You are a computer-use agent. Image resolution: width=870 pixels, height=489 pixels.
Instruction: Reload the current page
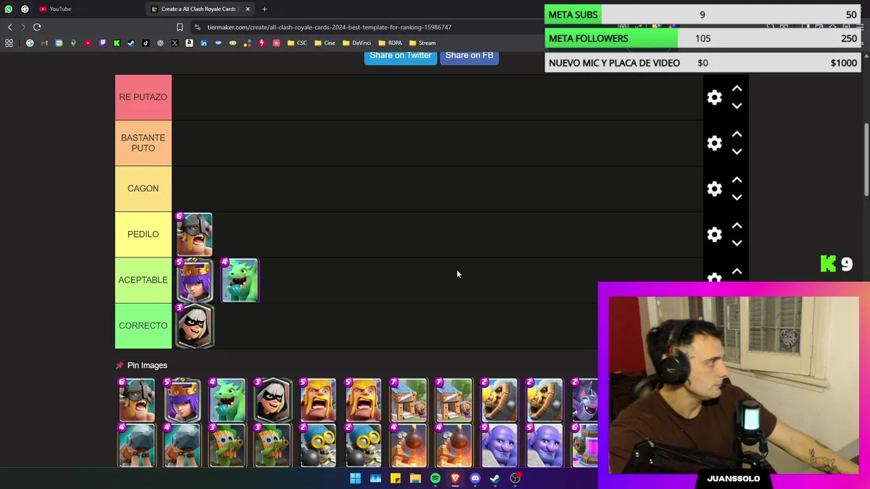point(37,27)
